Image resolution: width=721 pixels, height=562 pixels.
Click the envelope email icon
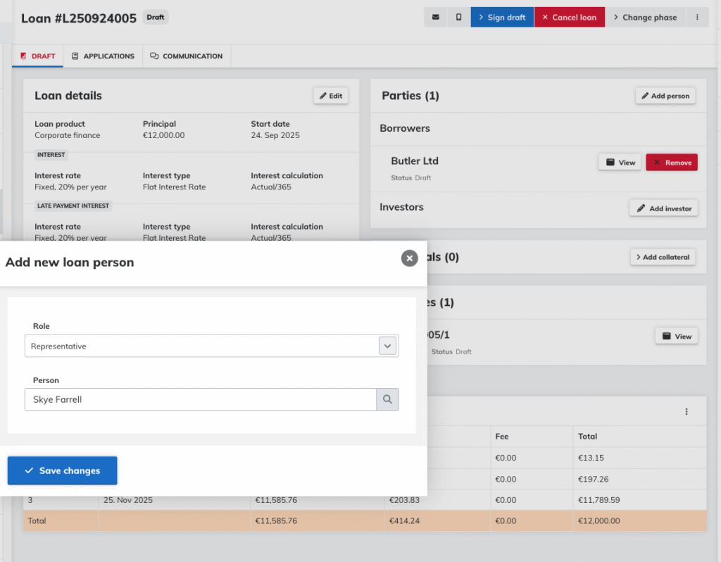pos(435,18)
